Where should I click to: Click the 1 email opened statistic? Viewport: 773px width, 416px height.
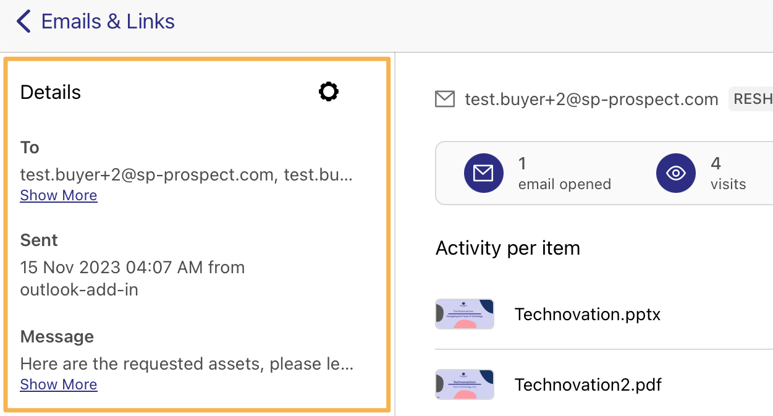[564, 173]
